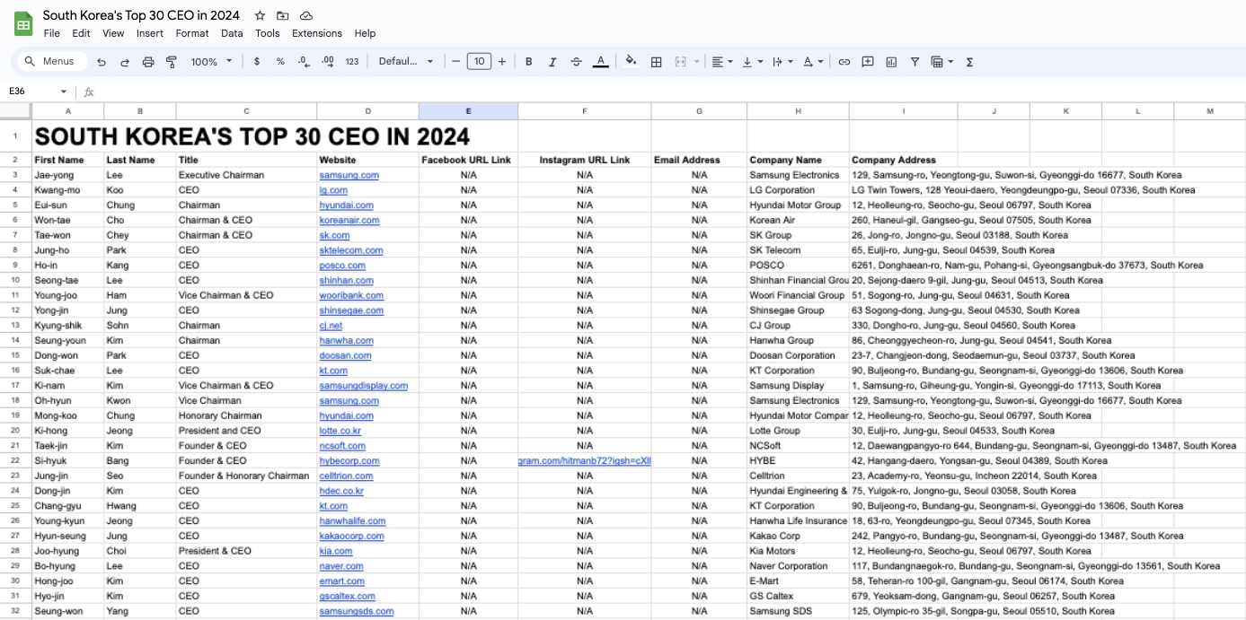Open text rotation dropdown

click(x=813, y=62)
